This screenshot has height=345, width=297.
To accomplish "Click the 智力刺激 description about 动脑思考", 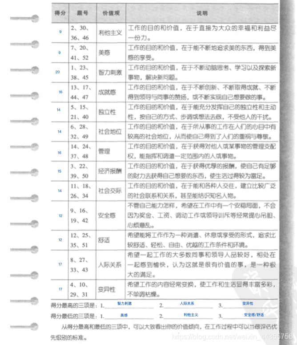I will click(x=202, y=73).
